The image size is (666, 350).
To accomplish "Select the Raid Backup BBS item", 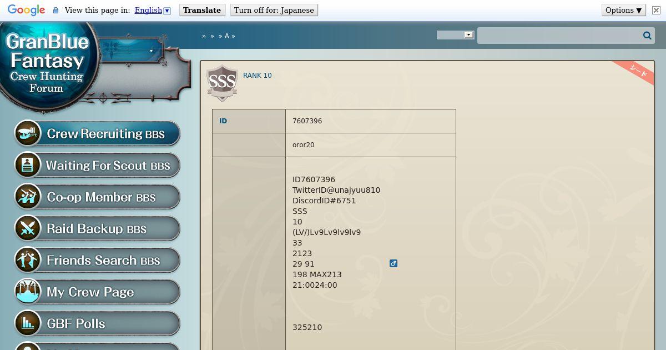I will pos(97,228).
